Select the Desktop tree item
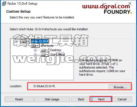The width and height of the screenshot is (137, 107). pos(56,50)
